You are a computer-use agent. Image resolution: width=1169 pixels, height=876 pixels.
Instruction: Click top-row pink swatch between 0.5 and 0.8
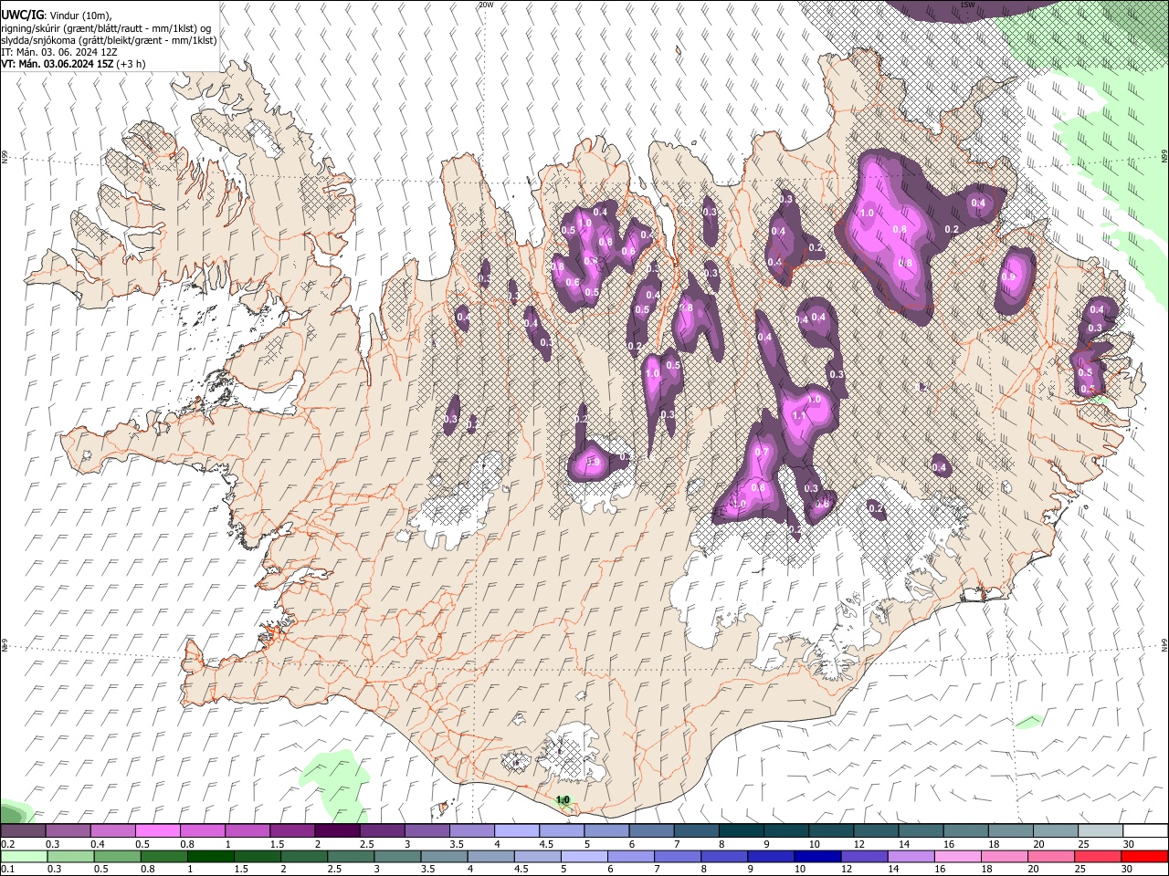click(157, 830)
